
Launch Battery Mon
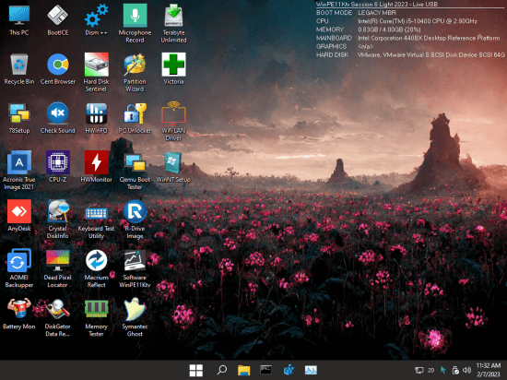[x=19, y=314]
